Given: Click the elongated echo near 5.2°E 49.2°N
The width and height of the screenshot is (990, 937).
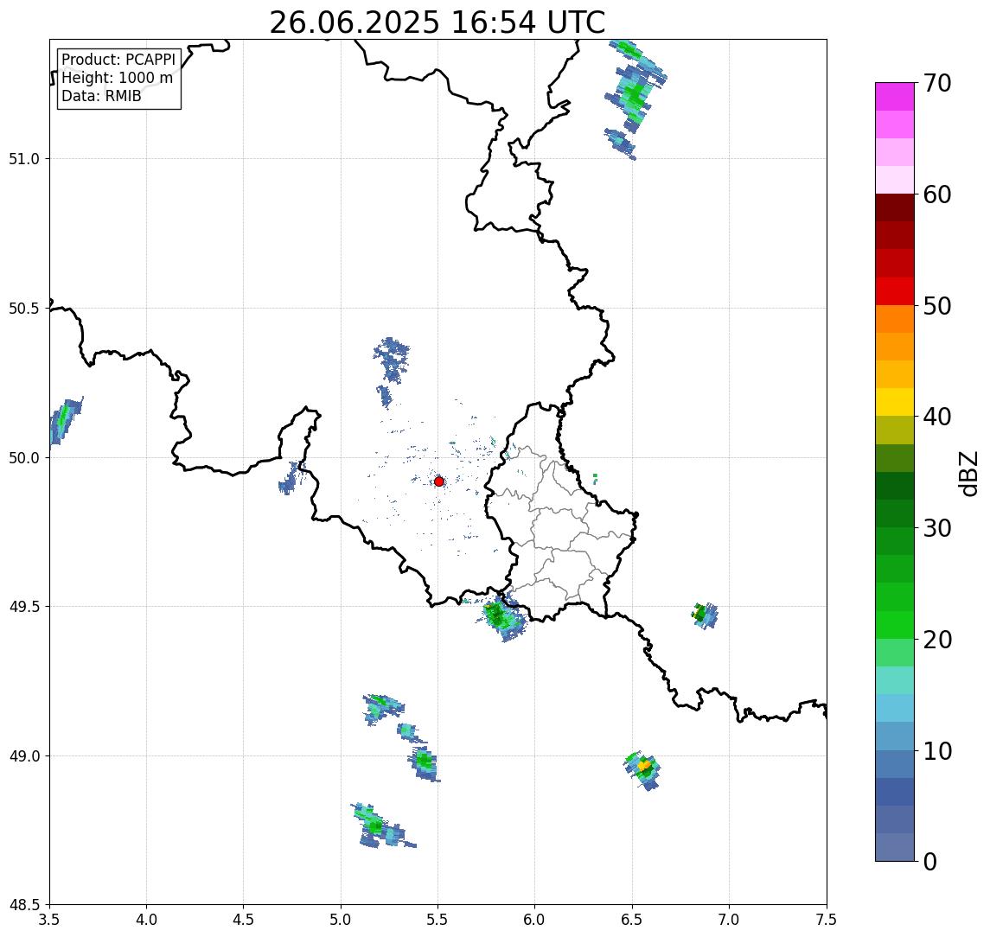Looking at the screenshot, I should [383, 709].
